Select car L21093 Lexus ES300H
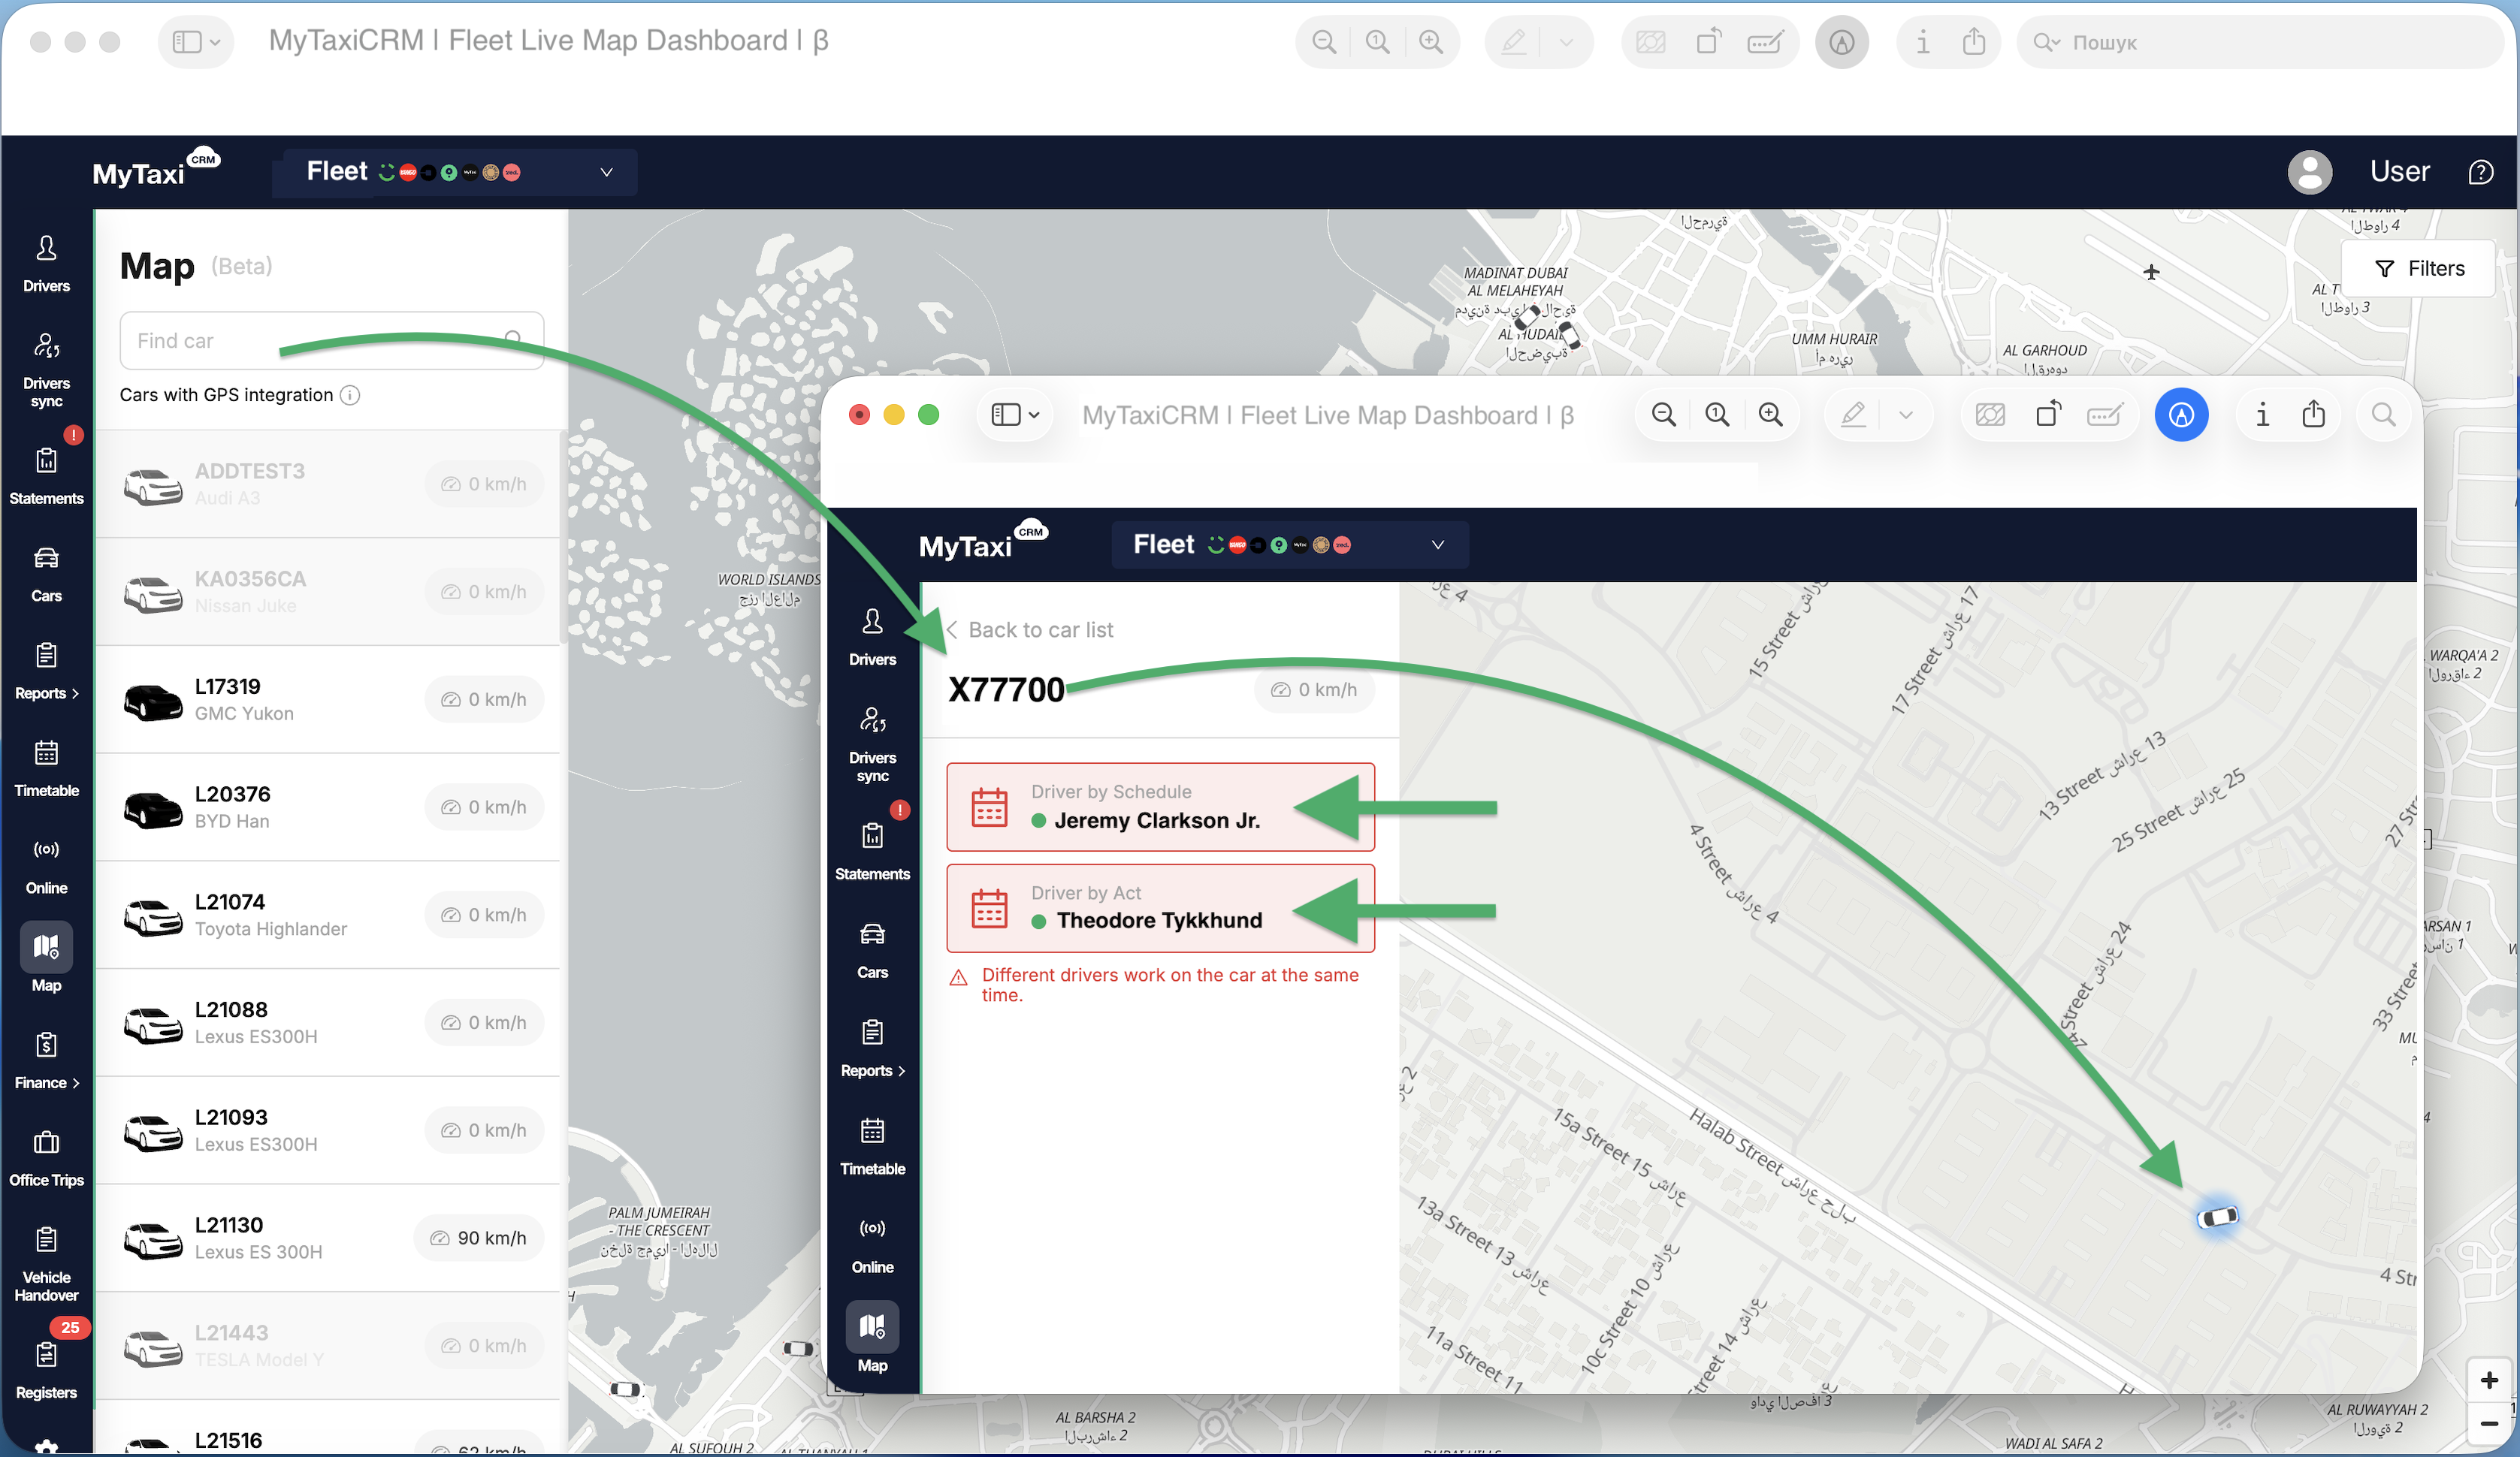This screenshot has height=1457, width=2520. click(x=328, y=1131)
